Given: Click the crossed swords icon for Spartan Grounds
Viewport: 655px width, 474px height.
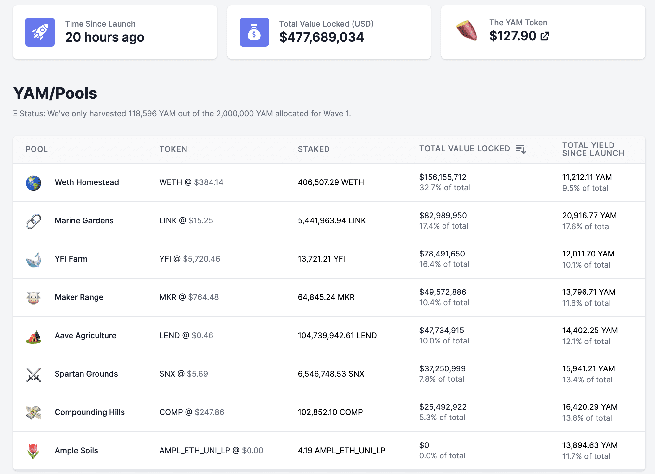Looking at the screenshot, I should coord(33,374).
